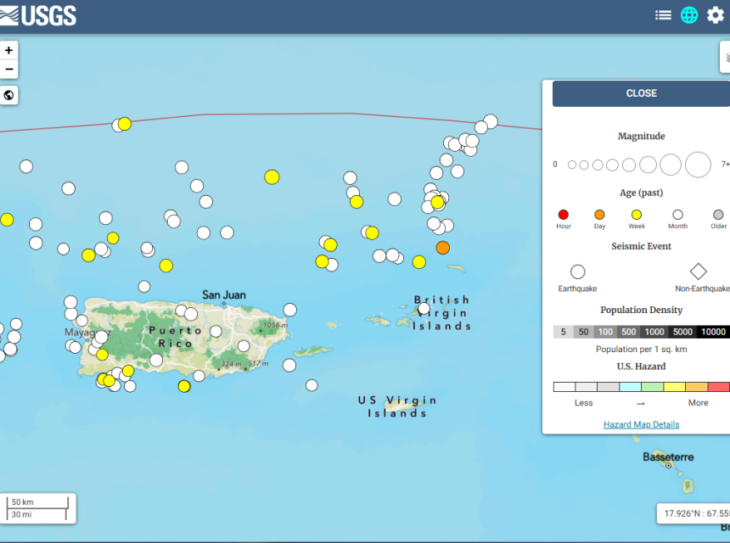This screenshot has height=543, width=730.
Task: Zoom out with the minus button
Action: click(9, 70)
